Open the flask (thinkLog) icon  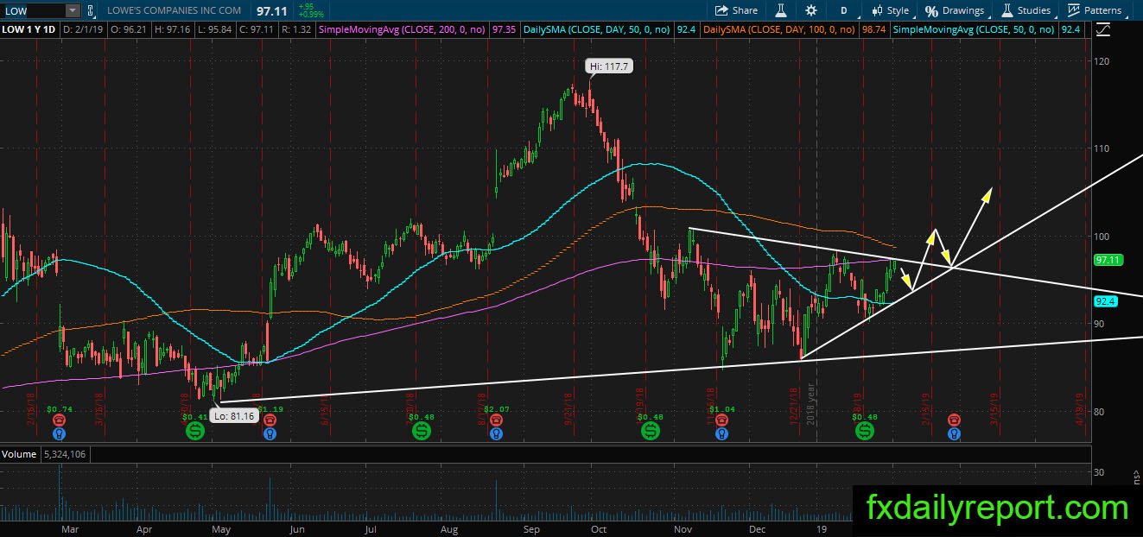[780, 10]
